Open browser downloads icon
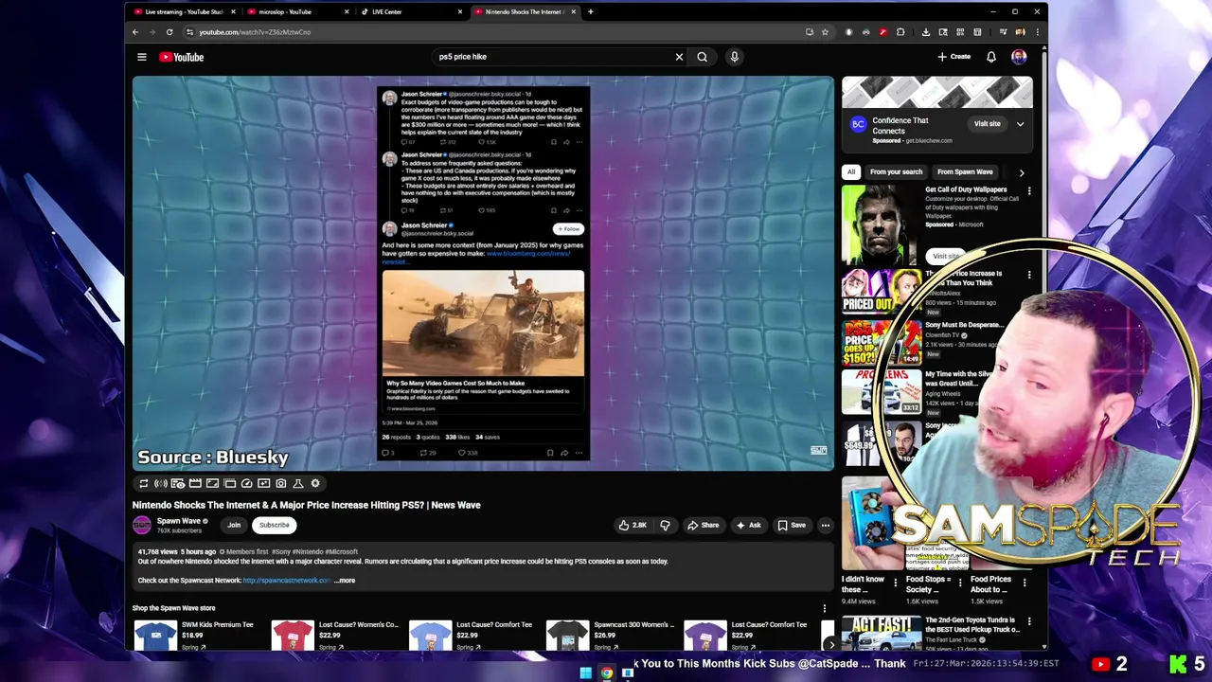The height and width of the screenshot is (682, 1212). (x=926, y=32)
